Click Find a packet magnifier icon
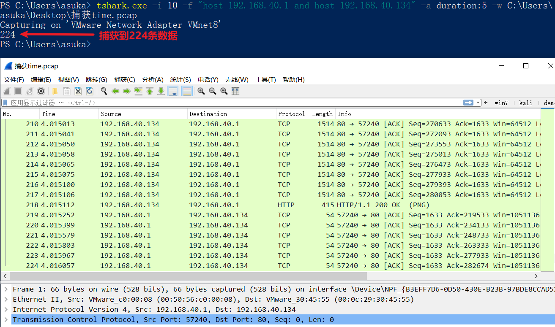Viewport: 555px width, 327px height. (104, 91)
